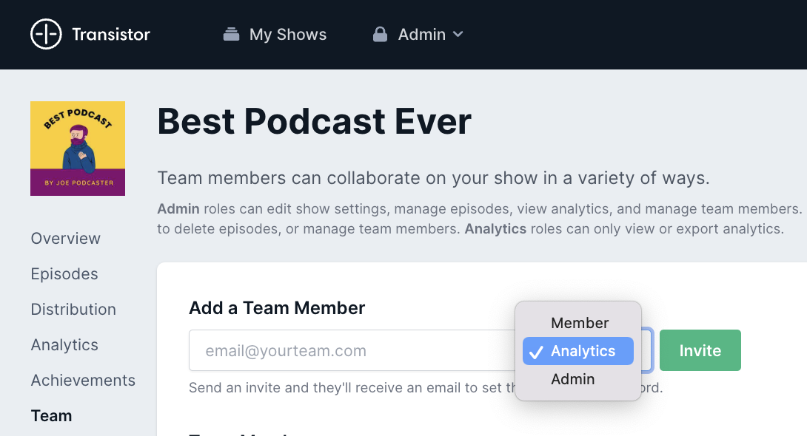
Task: Select the Team sidebar item
Action: point(51,416)
